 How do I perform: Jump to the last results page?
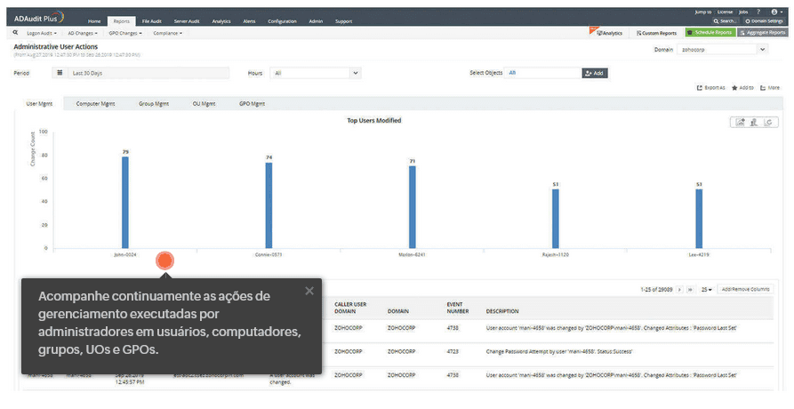tap(690, 290)
